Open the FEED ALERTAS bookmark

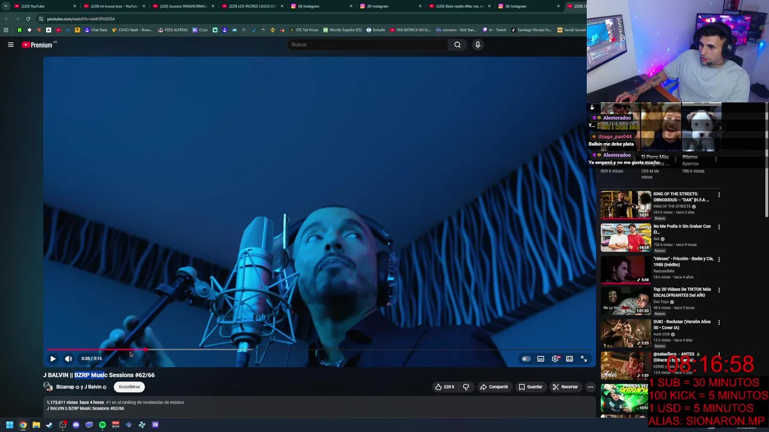(172, 30)
